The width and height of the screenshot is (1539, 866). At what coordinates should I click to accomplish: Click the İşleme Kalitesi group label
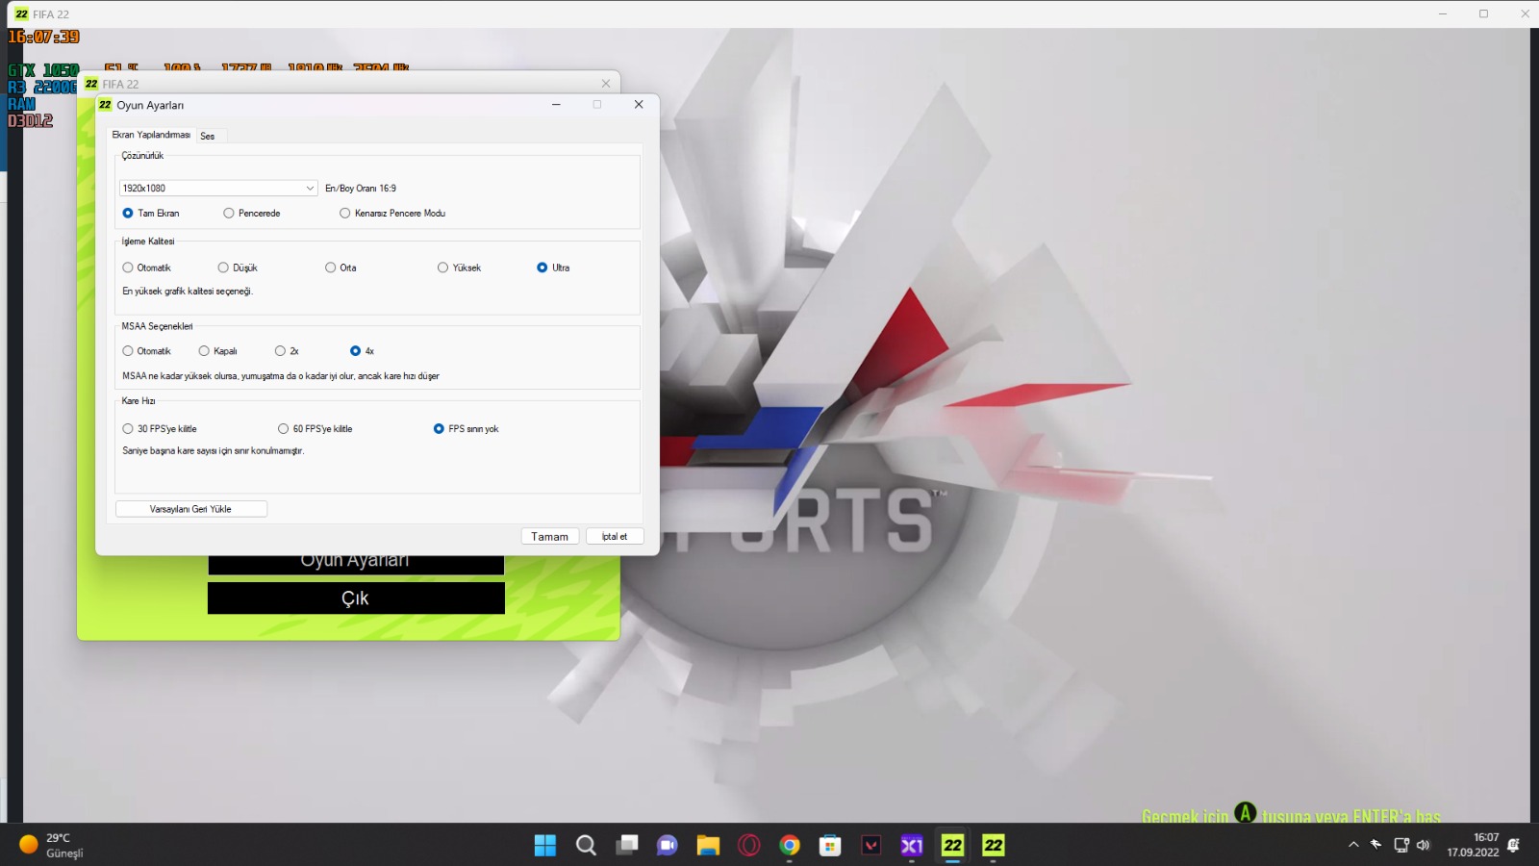(148, 242)
